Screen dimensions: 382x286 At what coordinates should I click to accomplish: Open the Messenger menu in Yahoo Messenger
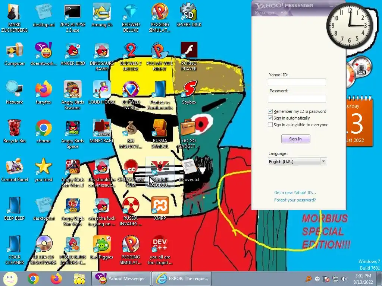click(x=264, y=13)
